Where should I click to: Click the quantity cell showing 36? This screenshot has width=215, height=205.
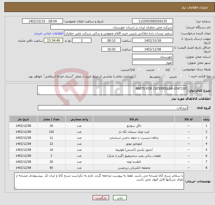51,126
